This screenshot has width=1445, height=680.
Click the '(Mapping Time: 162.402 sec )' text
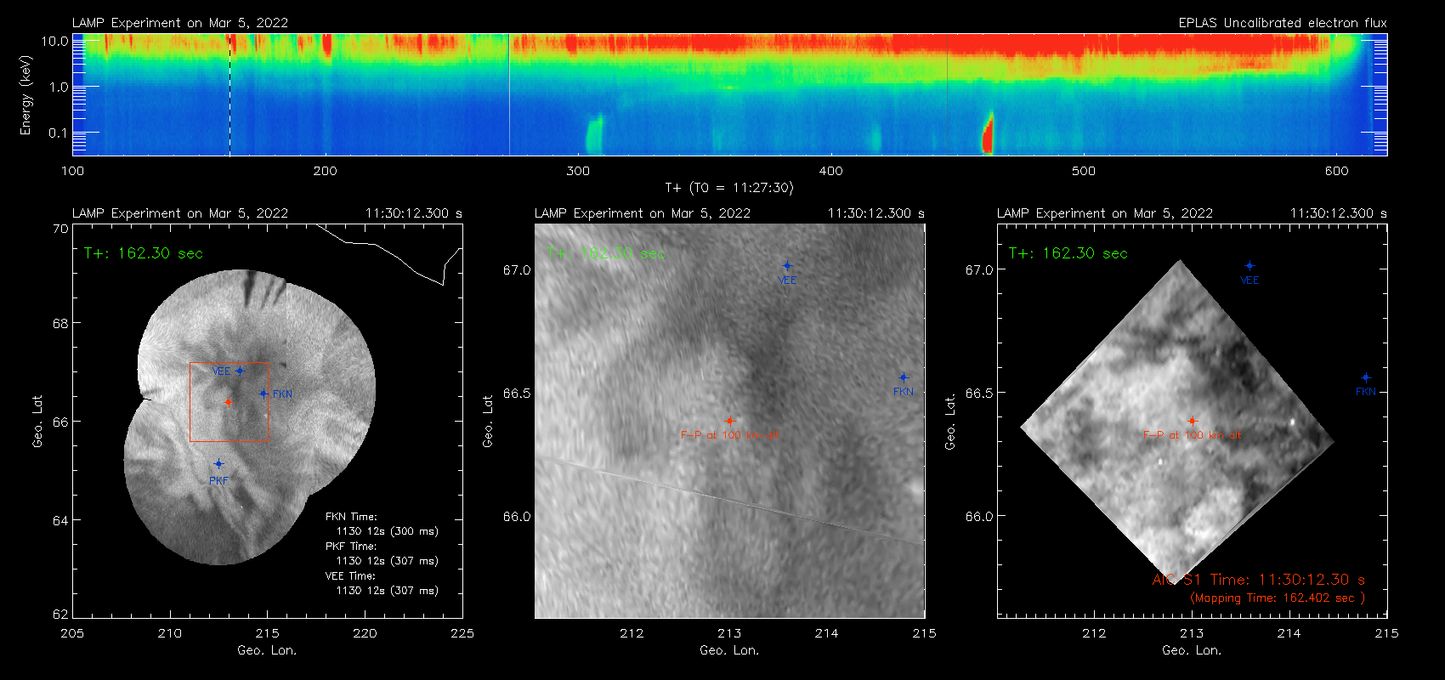tap(1278, 598)
